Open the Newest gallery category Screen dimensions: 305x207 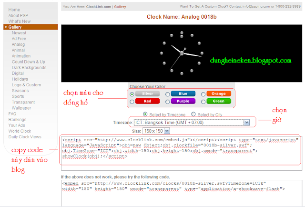[x=19, y=33]
